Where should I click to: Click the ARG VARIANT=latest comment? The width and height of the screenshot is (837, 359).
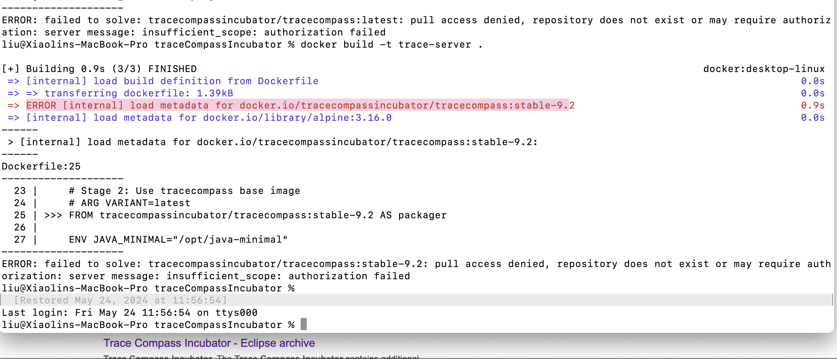tap(129, 203)
